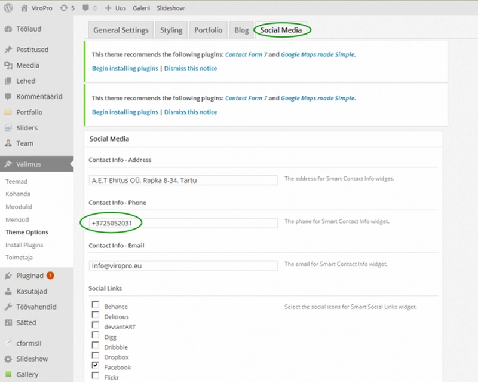Open the updates icon in admin bar
Screen dimensions: 478x382
(63, 8)
